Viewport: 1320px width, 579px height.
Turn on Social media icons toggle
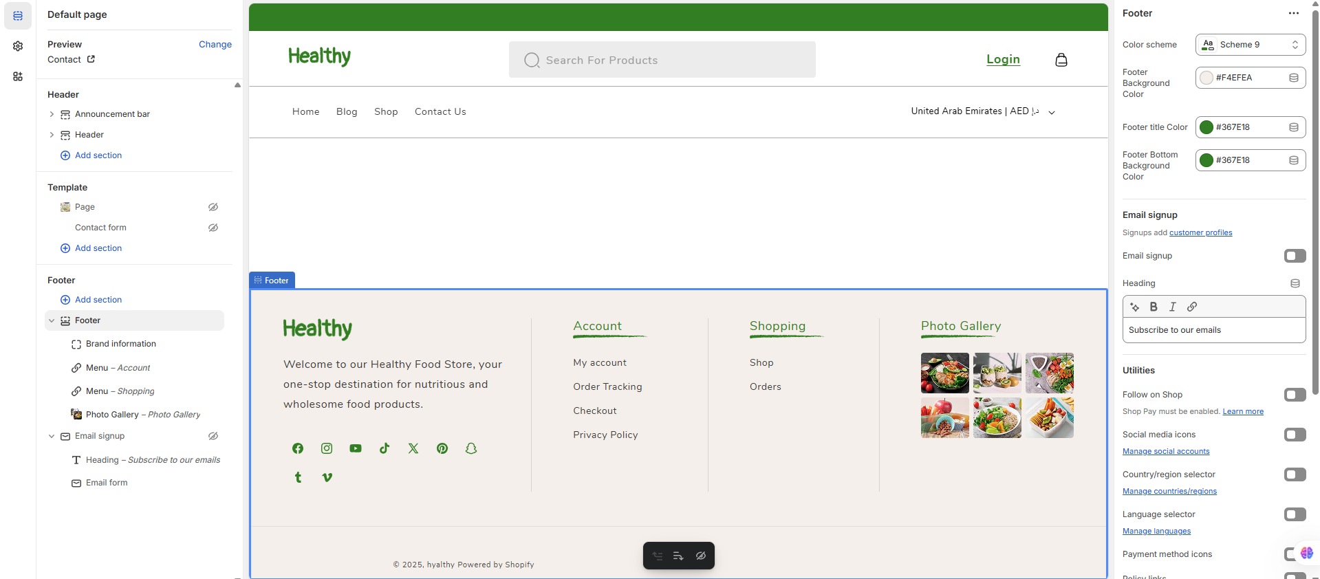point(1295,435)
